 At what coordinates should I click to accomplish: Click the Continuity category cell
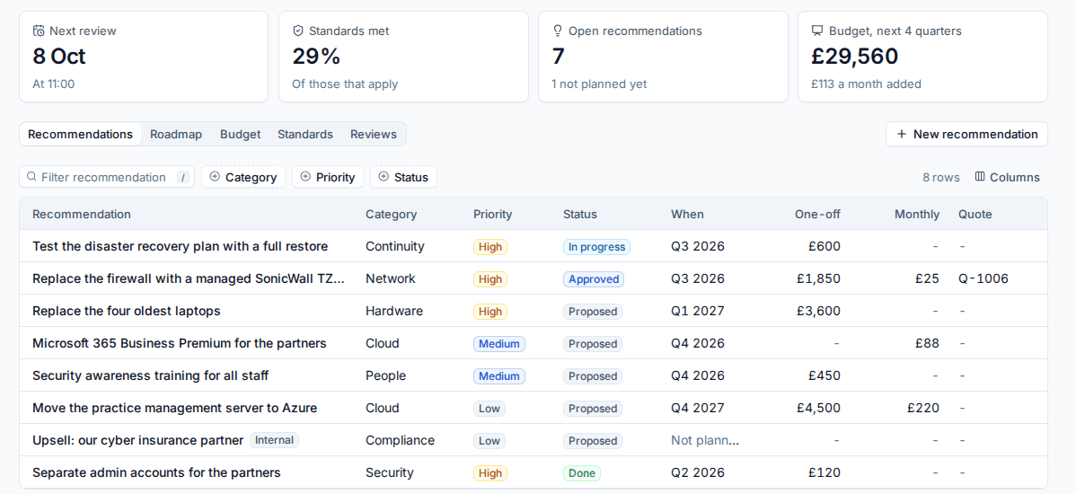[394, 246]
